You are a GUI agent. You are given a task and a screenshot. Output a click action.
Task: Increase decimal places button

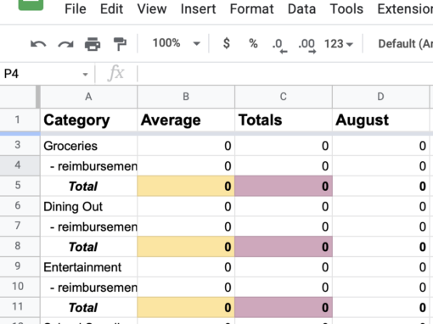307,45
